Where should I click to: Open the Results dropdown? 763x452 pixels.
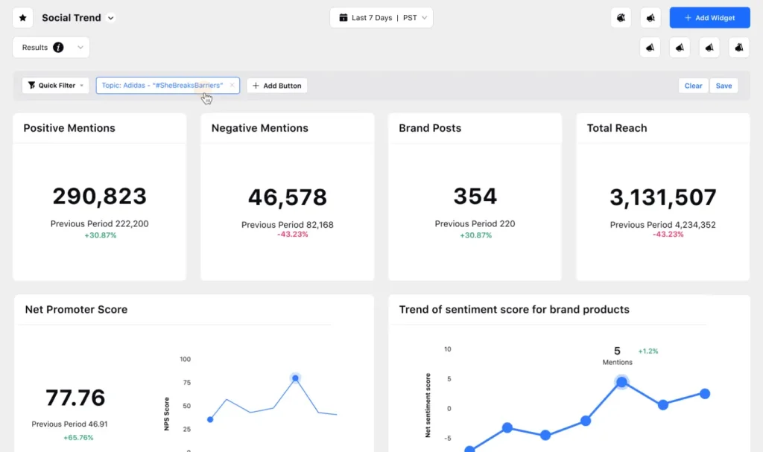point(80,47)
